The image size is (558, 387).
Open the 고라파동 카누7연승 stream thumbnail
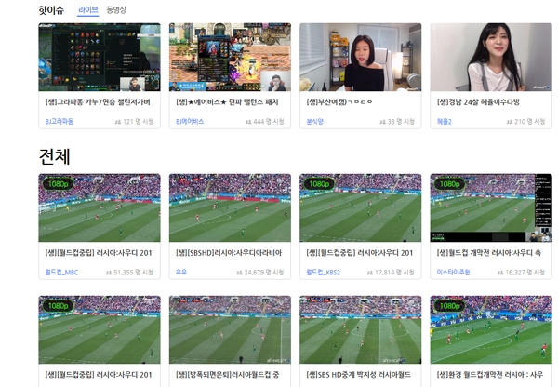point(100,58)
